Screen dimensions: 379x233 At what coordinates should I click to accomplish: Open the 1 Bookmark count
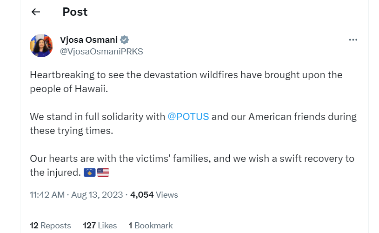(x=151, y=226)
